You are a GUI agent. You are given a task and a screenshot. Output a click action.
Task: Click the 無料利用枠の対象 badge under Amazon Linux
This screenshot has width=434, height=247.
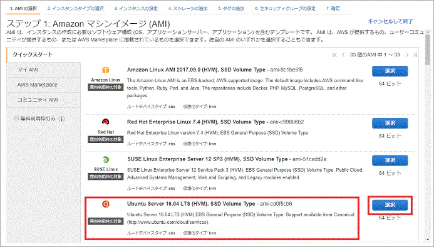[x=105, y=87]
